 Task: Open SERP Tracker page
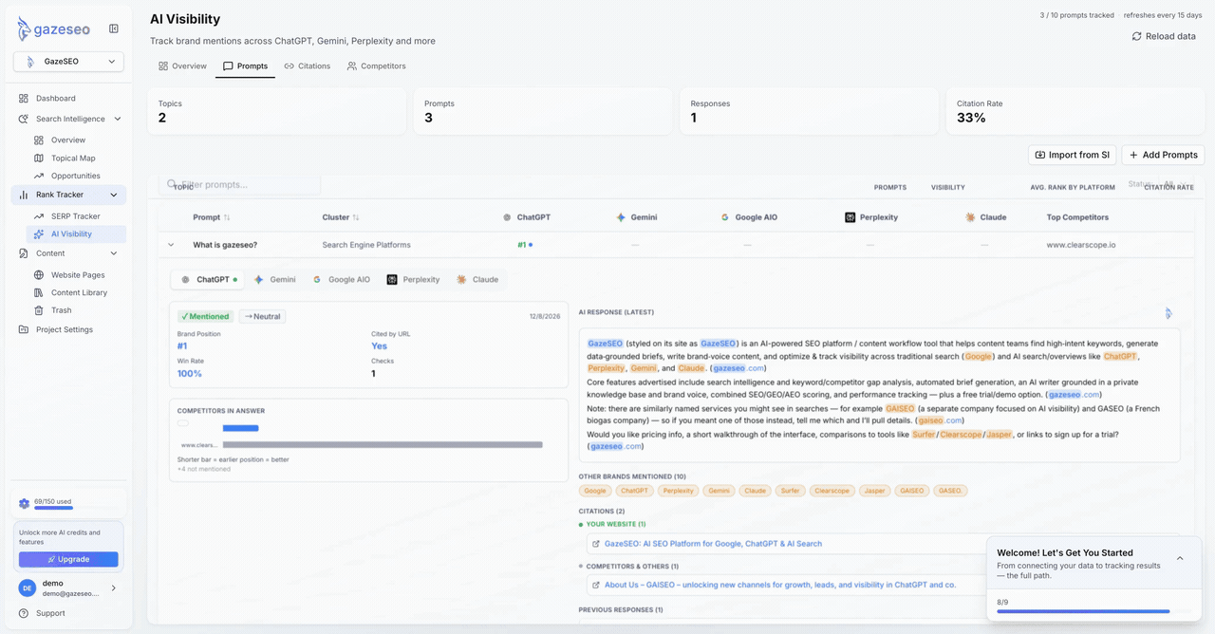coord(75,216)
